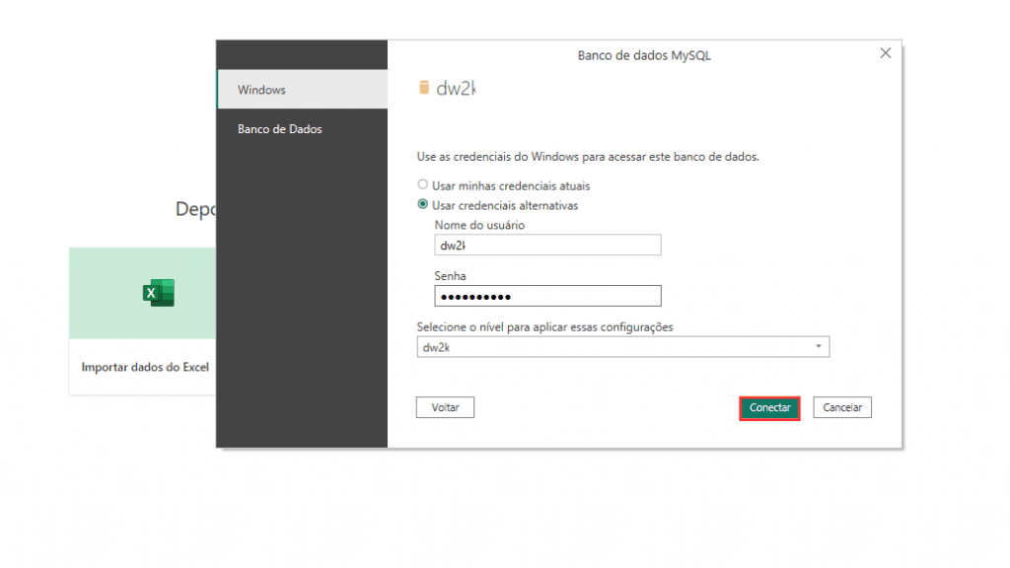
Task: Select 'Usar minhas credenciais atuais' radio option
Action: click(423, 185)
